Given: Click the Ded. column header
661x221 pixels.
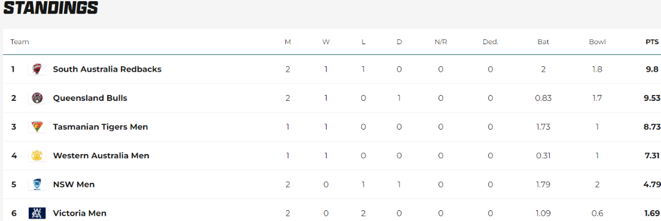Looking at the screenshot, I should (491, 42).
